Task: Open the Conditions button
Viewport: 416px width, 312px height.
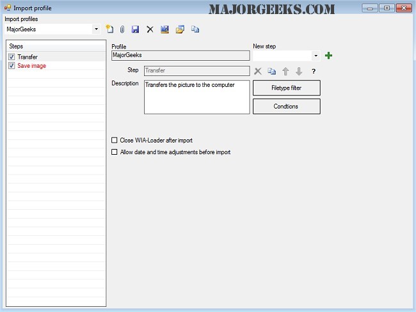Action: click(x=286, y=106)
